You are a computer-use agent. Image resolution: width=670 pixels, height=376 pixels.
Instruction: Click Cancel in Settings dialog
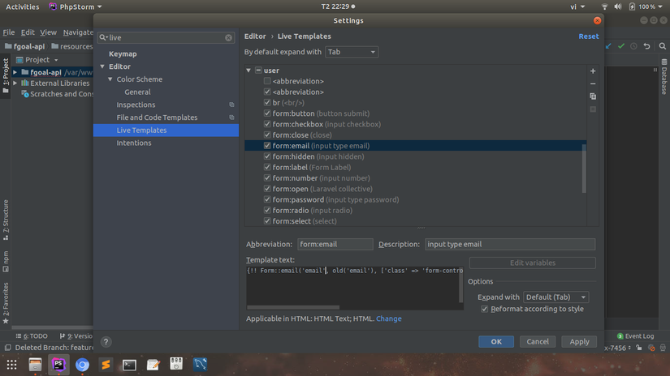coord(538,341)
